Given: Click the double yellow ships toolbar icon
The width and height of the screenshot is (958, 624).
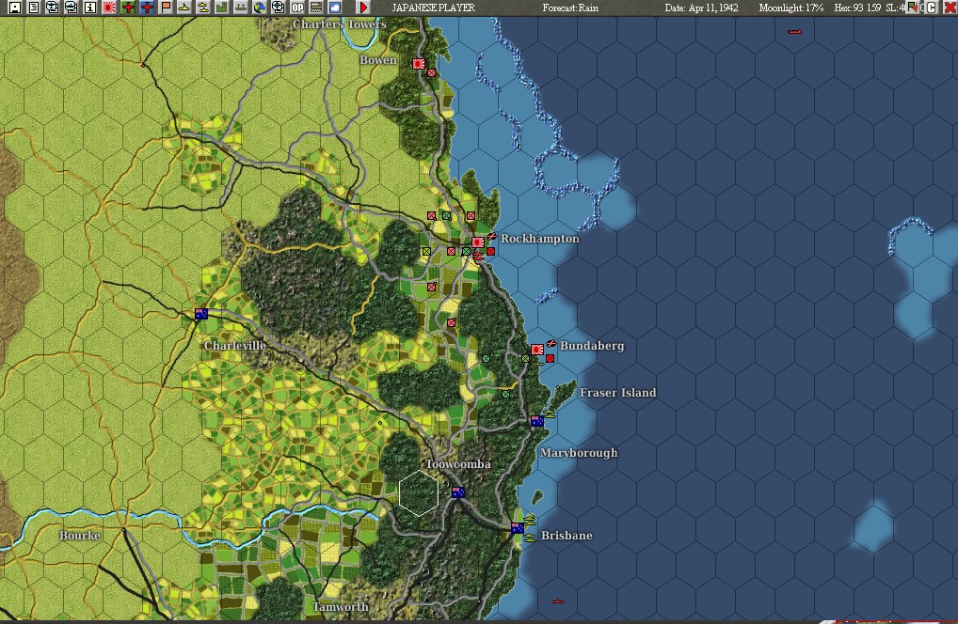Looking at the screenshot, I should pyautogui.click(x=203, y=8).
